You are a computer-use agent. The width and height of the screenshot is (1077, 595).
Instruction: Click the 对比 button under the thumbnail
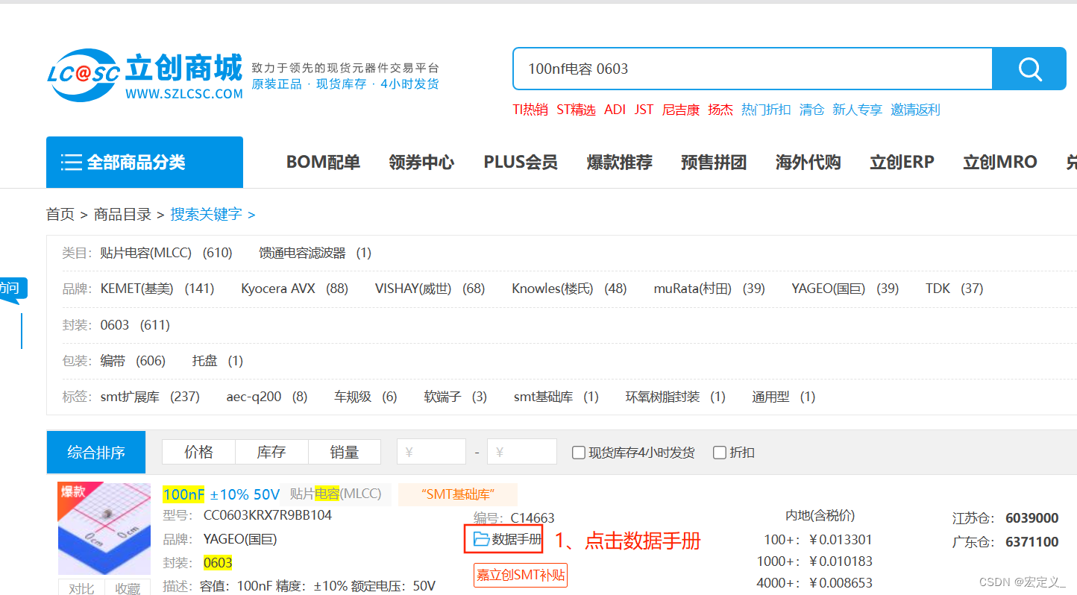(81, 588)
